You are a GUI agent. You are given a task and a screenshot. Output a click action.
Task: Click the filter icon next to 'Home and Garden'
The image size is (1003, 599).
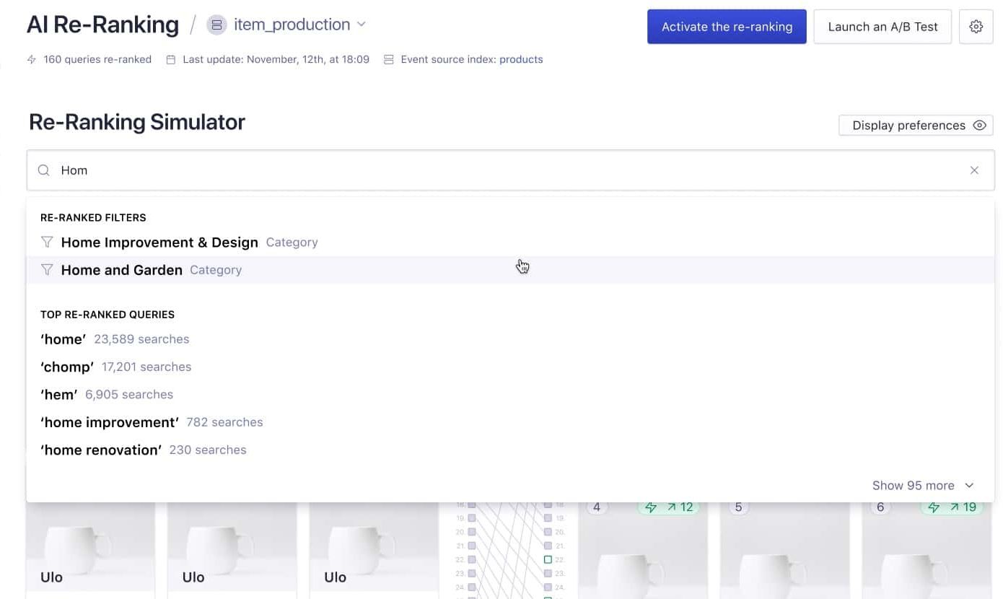click(46, 269)
